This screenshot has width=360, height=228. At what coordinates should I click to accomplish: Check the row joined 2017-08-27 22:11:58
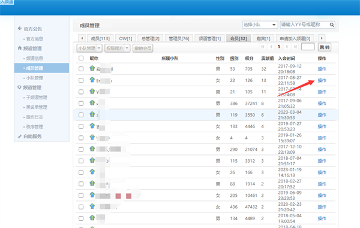click(x=81, y=80)
